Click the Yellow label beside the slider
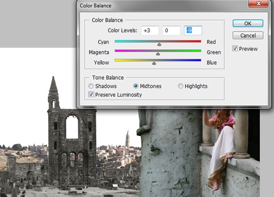 (101, 63)
